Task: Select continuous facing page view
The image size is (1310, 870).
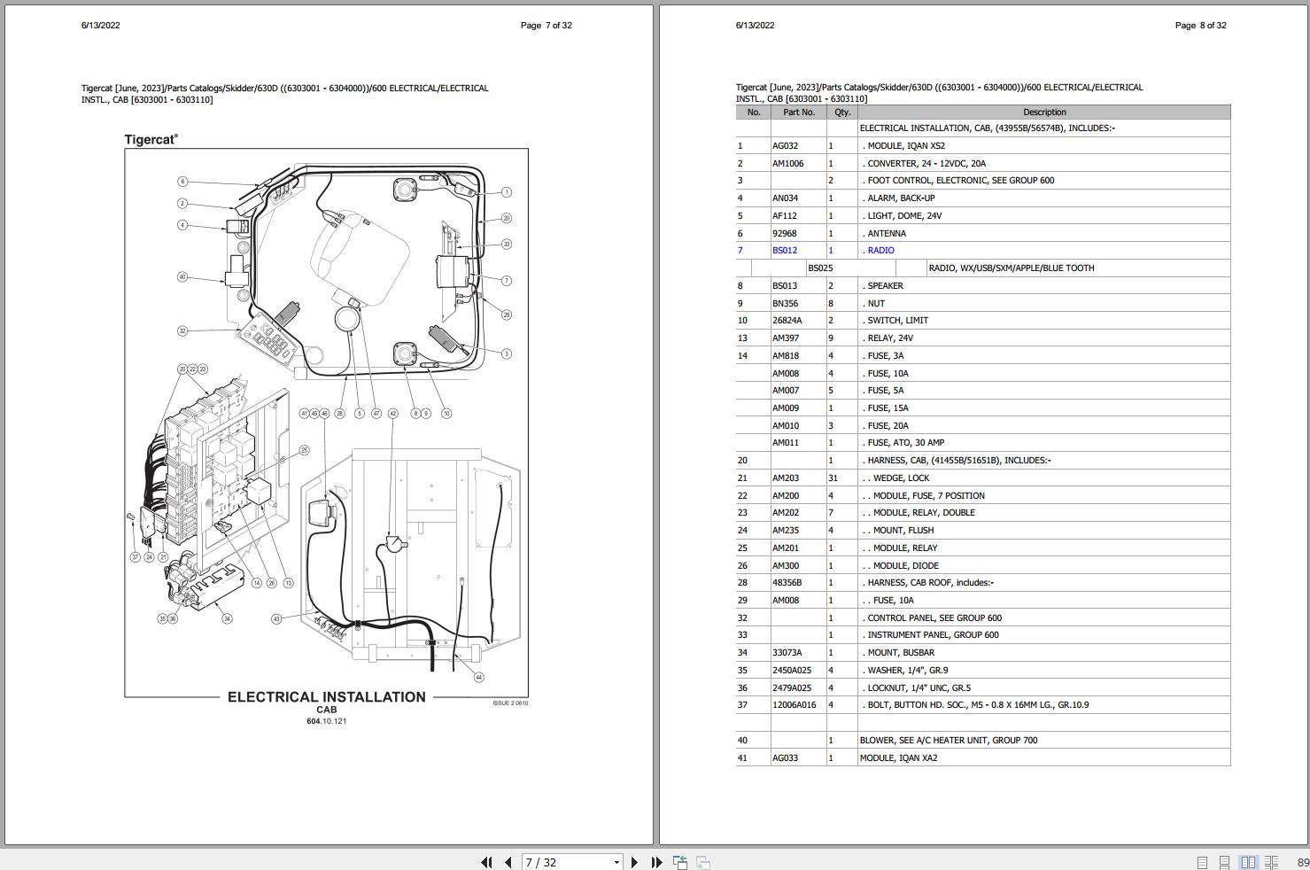Action: click(x=1271, y=862)
